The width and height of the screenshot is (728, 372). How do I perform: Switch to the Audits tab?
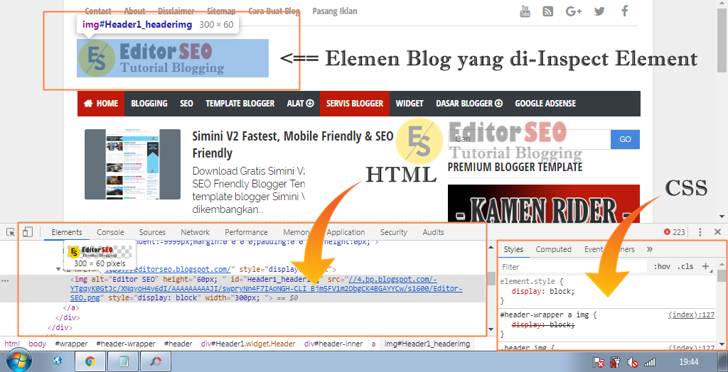[433, 232]
